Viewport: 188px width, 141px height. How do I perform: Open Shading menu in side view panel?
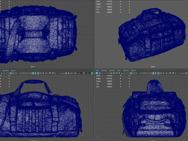[104, 70]
